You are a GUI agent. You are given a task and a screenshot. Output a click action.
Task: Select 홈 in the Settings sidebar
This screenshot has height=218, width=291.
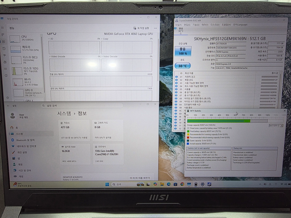(x=31, y=128)
